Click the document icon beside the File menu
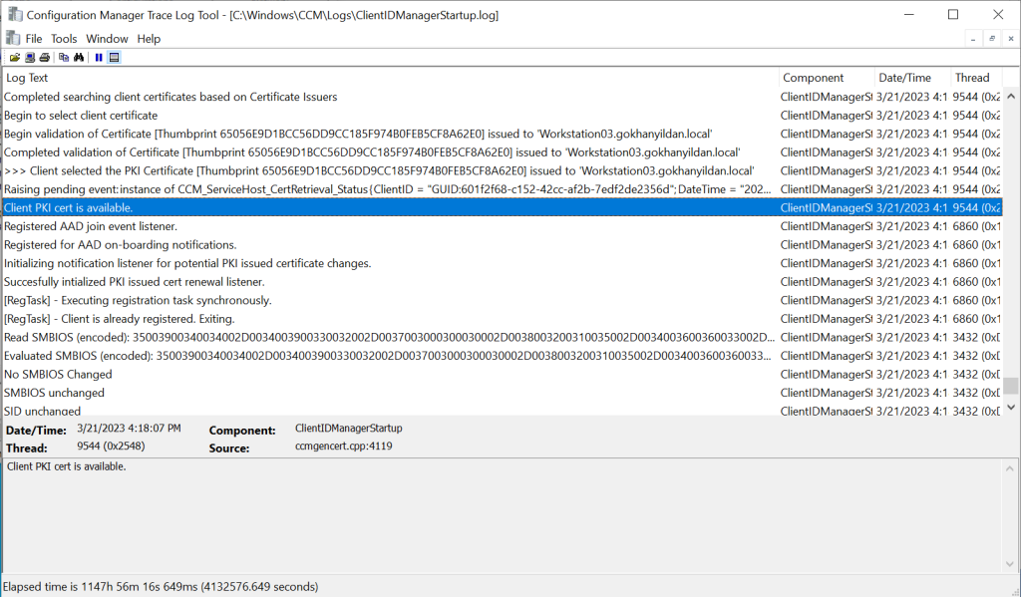This screenshot has width=1021, height=597. point(12,39)
